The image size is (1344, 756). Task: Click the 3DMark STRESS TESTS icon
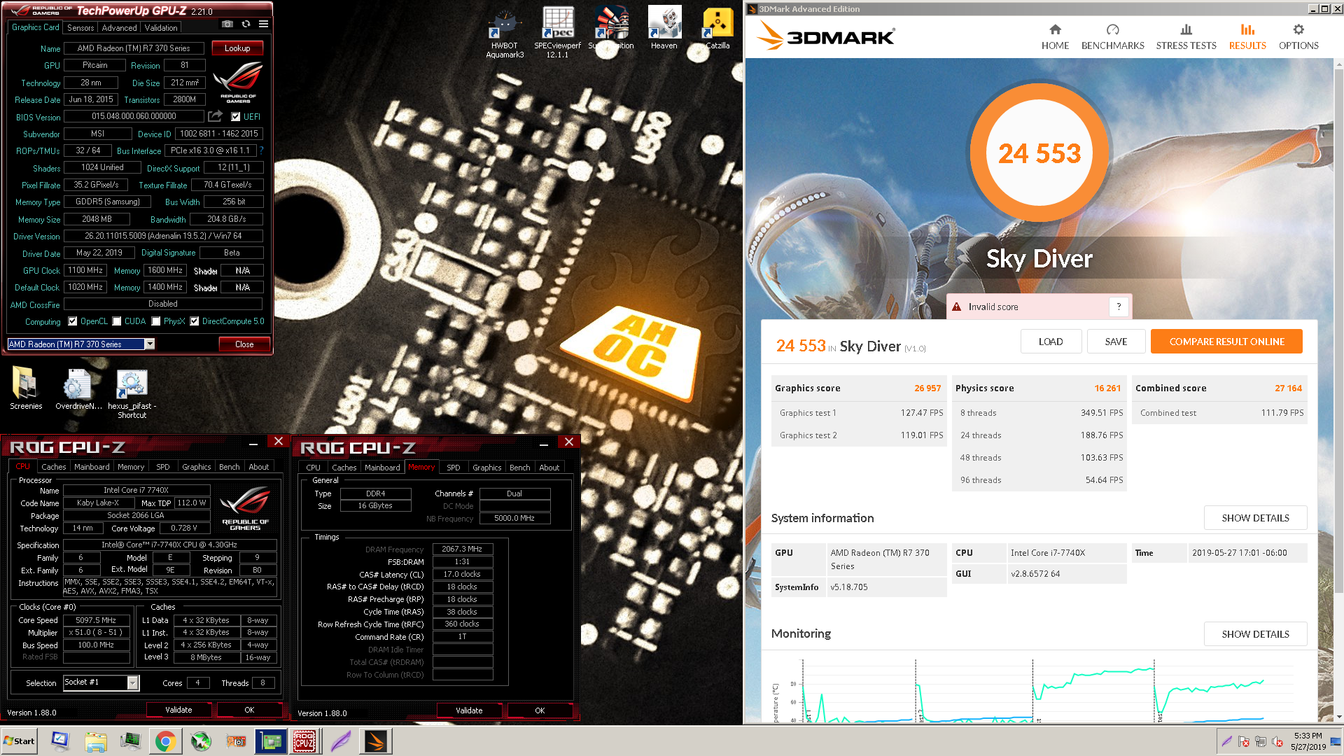click(1186, 29)
